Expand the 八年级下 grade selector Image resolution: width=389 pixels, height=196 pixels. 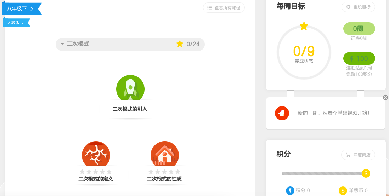[21, 8]
